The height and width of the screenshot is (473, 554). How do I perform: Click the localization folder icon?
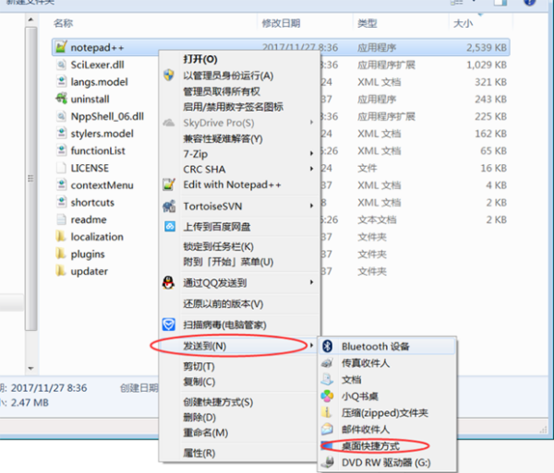(x=61, y=236)
